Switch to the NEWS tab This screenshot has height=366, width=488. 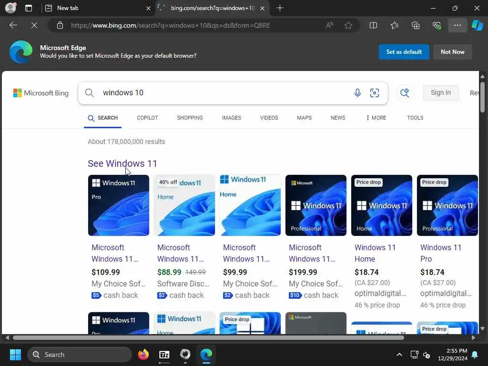point(338,118)
